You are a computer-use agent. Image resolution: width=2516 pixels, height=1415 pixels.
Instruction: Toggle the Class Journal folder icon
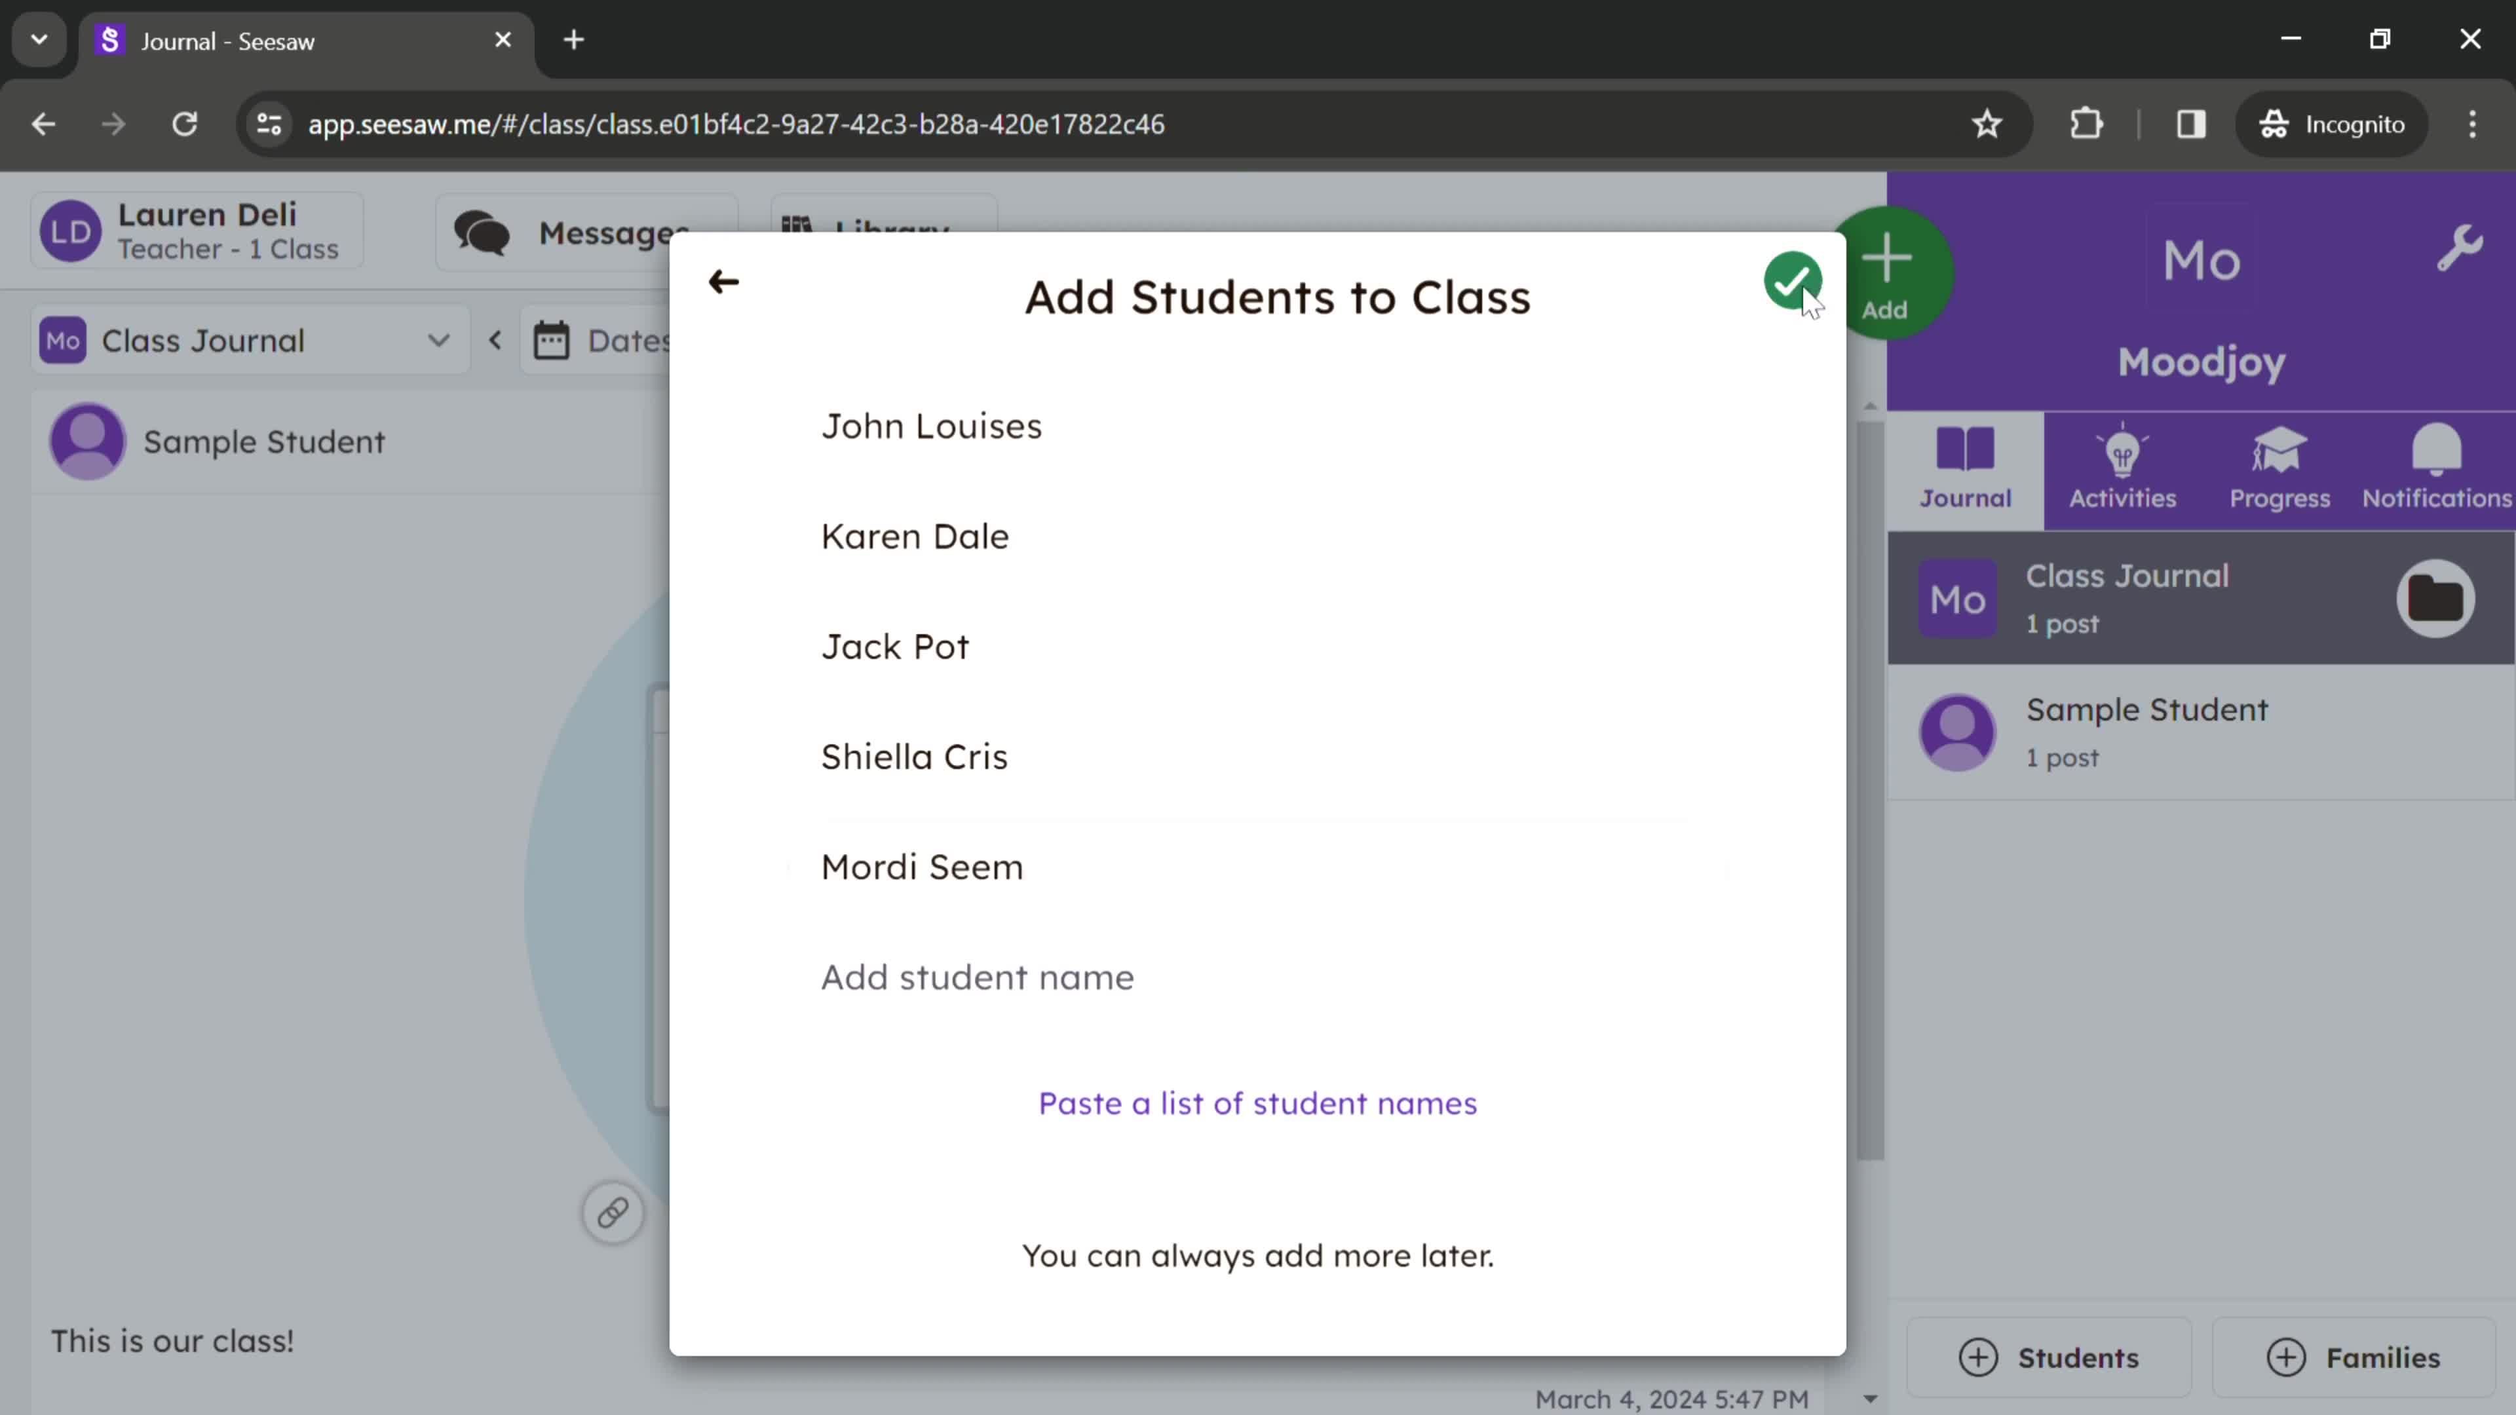[x=2437, y=598]
